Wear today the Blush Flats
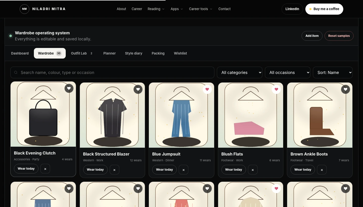 (234, 170)
